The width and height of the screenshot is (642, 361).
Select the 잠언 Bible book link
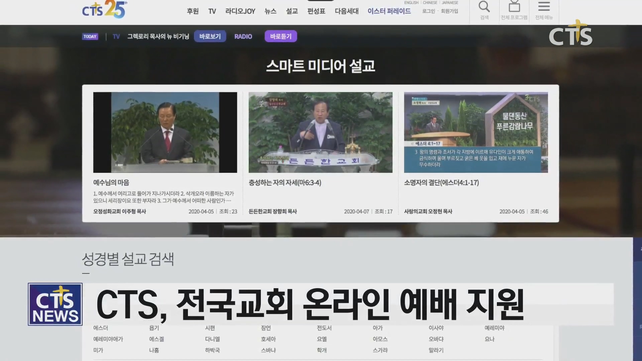coord(266,328)
